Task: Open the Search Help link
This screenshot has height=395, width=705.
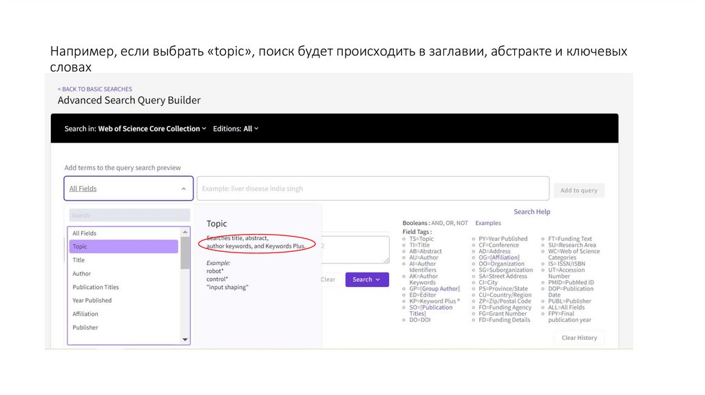Action: 532,212
